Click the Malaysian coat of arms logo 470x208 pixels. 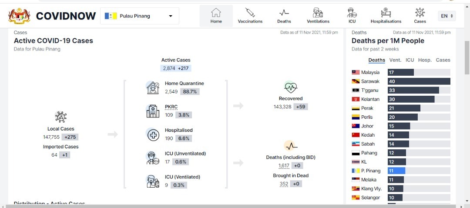pos(20,16)
